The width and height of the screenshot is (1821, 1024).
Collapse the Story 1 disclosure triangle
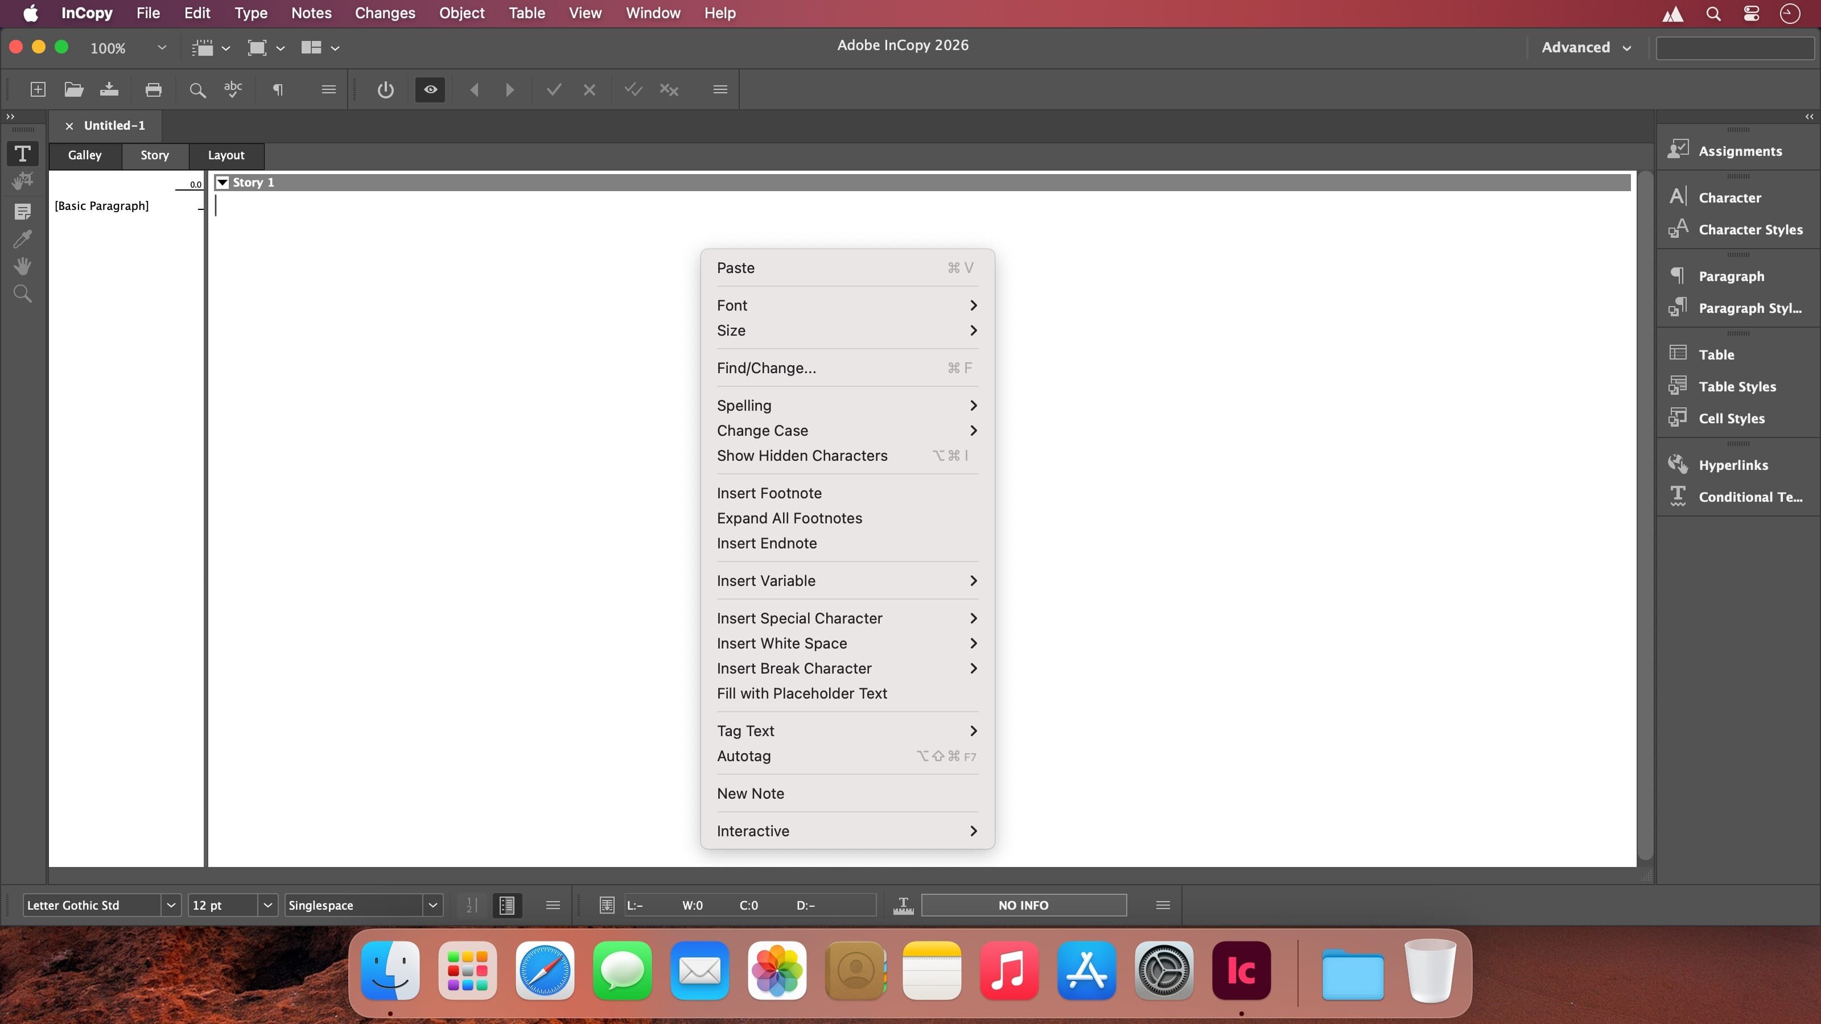[x=223, y=182]
